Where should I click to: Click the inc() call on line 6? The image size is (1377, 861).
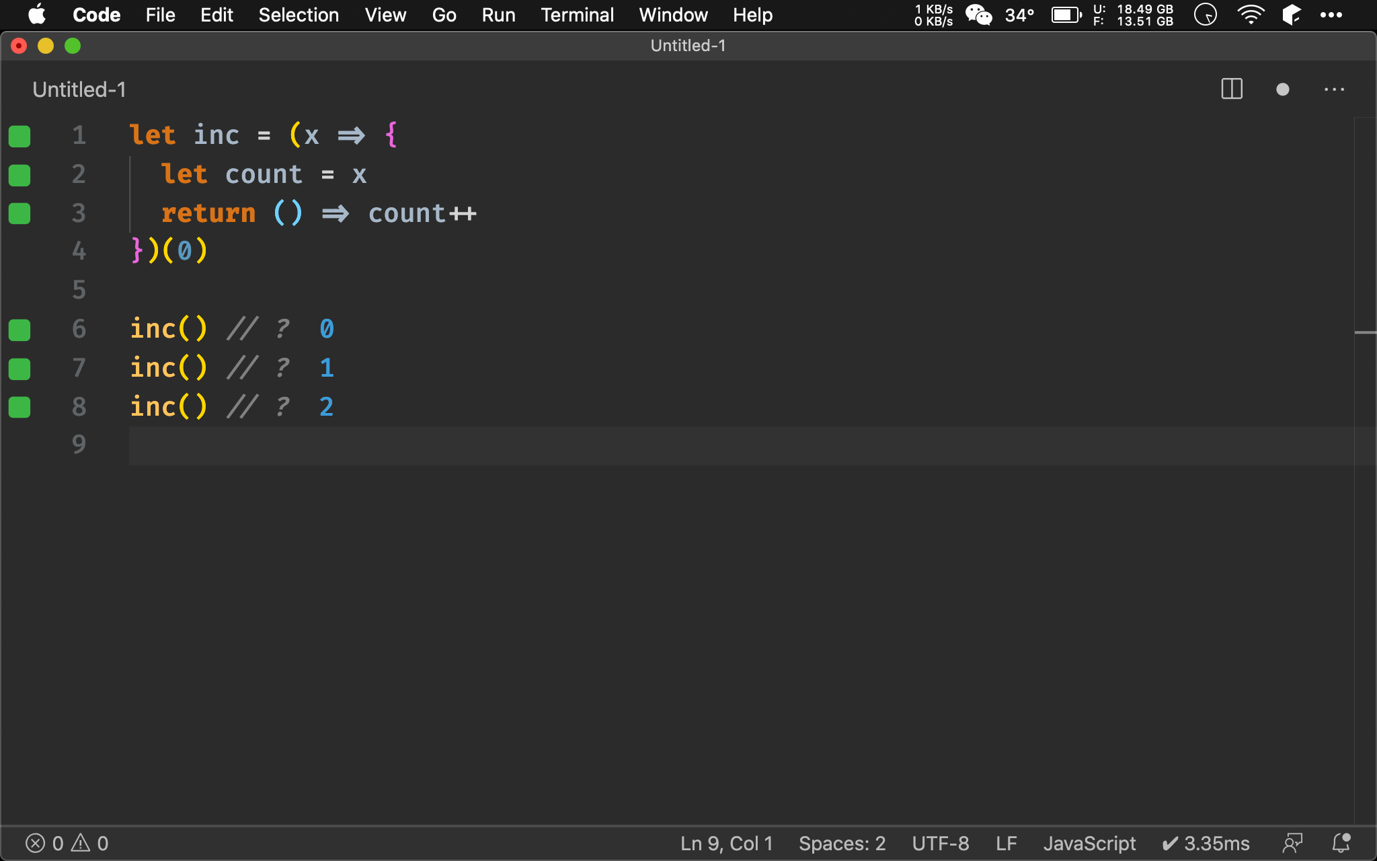tap(169, 329)
